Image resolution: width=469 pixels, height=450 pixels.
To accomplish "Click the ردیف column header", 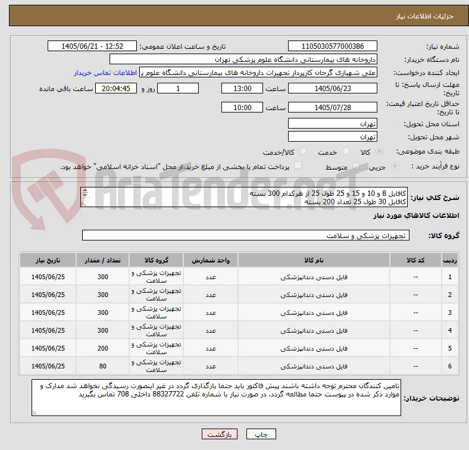I will 449,260.
